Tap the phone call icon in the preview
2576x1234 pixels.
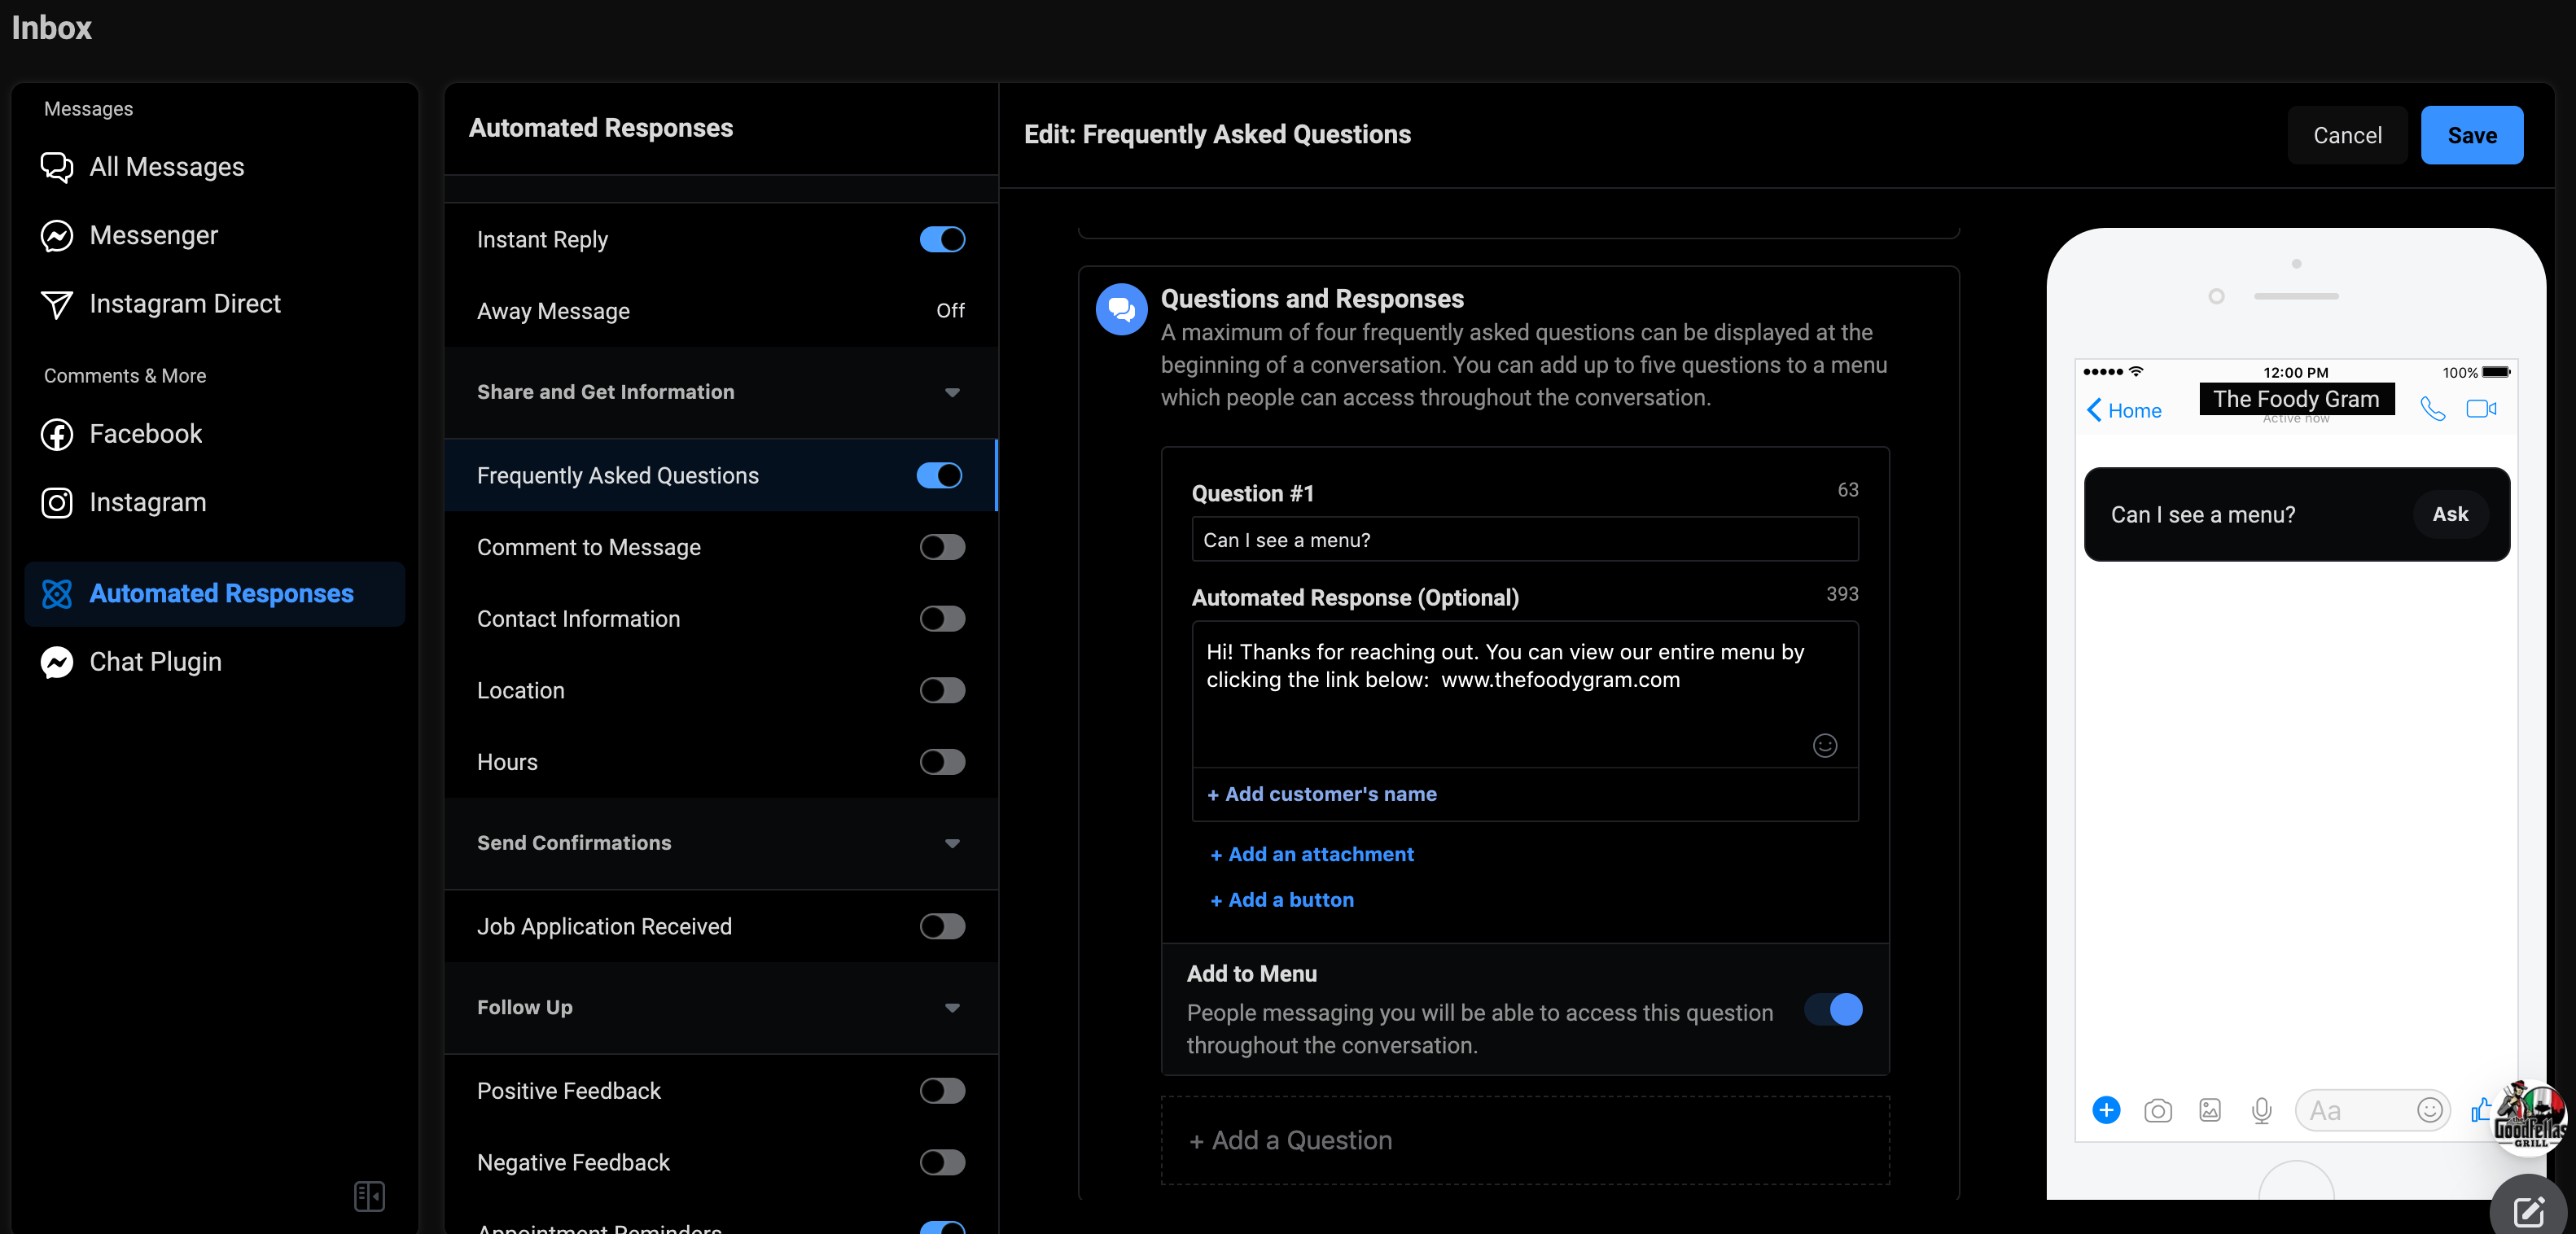(2432, 408)
